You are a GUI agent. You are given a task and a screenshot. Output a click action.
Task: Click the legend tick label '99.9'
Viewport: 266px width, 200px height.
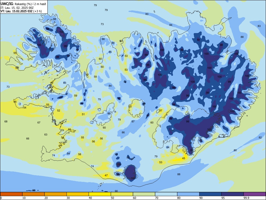click(246, 198)
